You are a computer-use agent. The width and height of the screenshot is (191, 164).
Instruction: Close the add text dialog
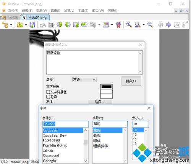[x=141, y=45]
